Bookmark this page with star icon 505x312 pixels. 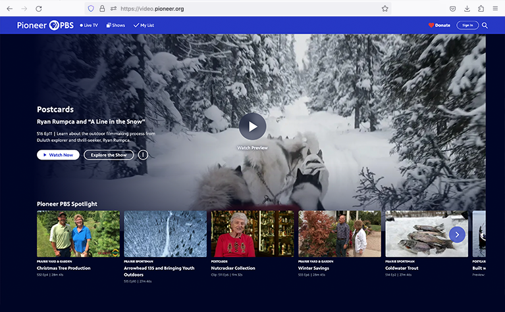pos(385,9)
